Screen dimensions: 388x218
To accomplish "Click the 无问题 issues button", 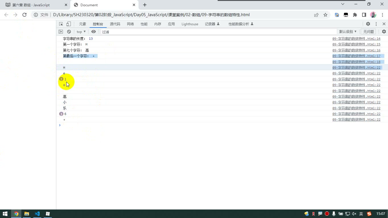I will tap(368, 32).
